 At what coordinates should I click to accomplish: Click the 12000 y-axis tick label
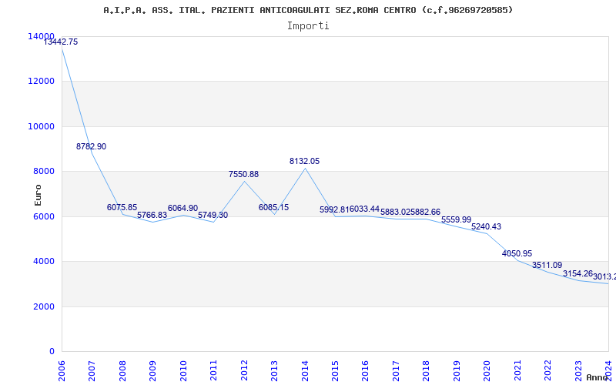pyautogui.click(x=42, y=82)
